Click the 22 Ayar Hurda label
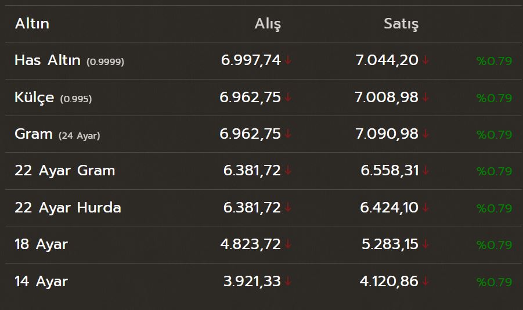Image resolution: width=523 pixels, height=310 pixels. pos(67,208)
